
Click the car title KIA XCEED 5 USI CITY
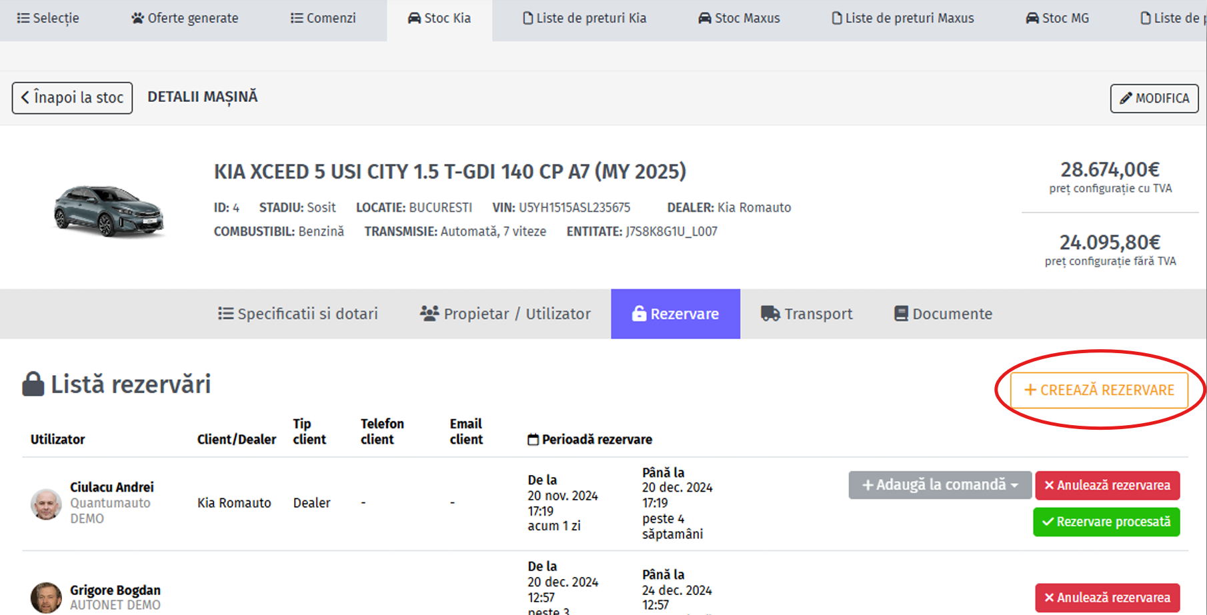coord(450,172)
